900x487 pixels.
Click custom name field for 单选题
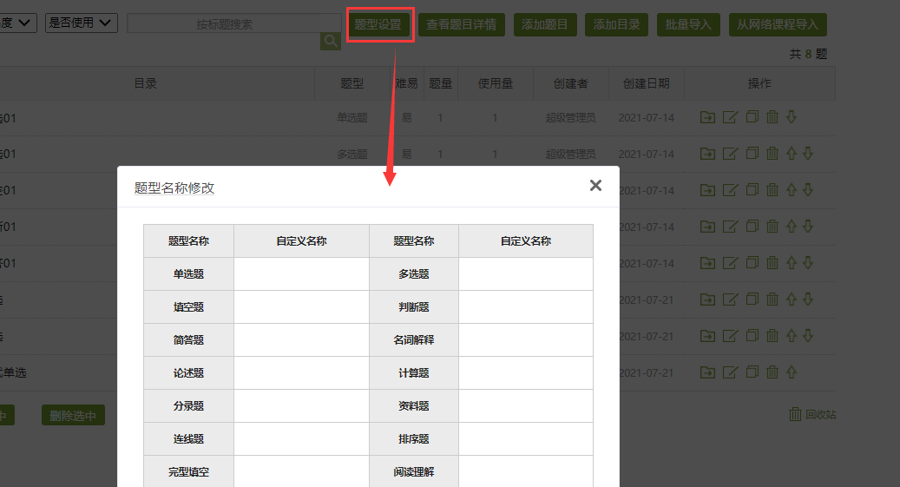[301, 274]
